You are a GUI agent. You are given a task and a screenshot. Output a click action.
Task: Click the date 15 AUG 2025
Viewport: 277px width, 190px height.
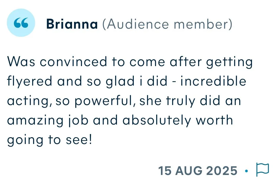pyautogui.click(x=198, y=171)
